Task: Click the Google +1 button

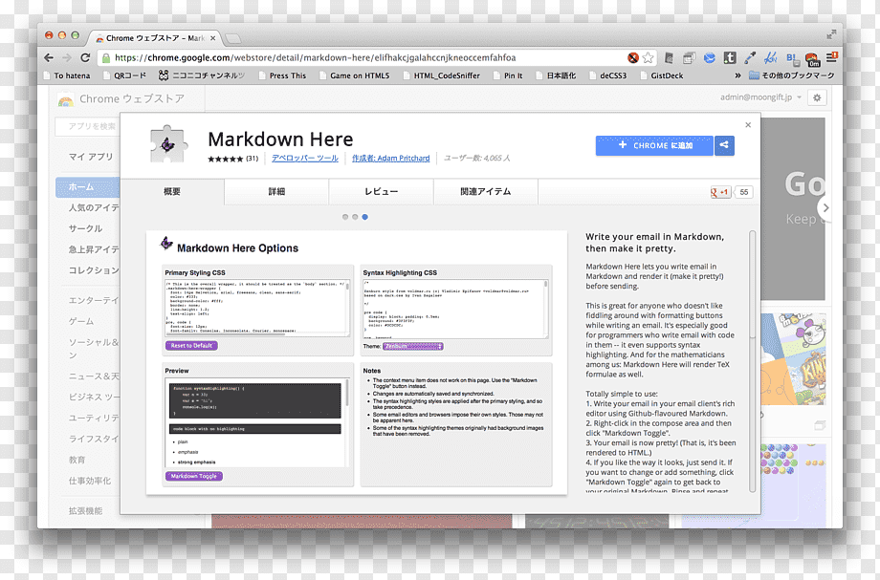Action: tap(720, 192)
